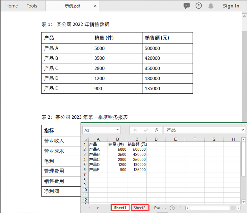The width and height of the screenshot is (247, 213).
Task: Click the Excel horizontal scrollbar thumb
Action: [x=210, y=208]
